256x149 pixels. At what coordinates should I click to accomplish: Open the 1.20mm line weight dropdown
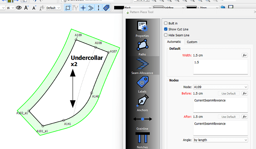(202, 7)
